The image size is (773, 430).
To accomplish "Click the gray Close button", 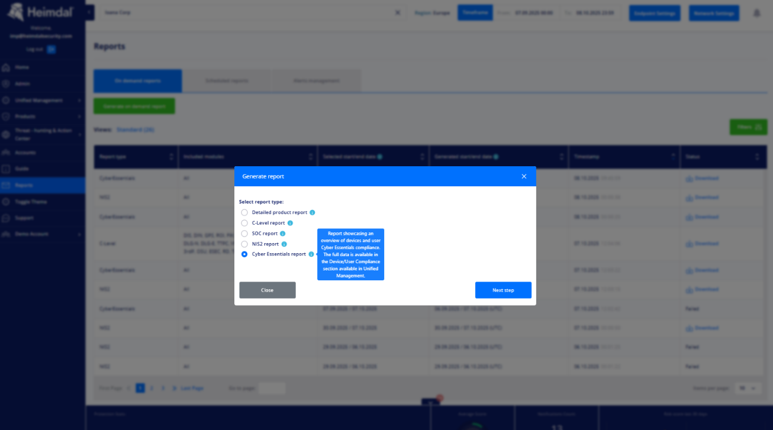I will [x=268, y=290].
